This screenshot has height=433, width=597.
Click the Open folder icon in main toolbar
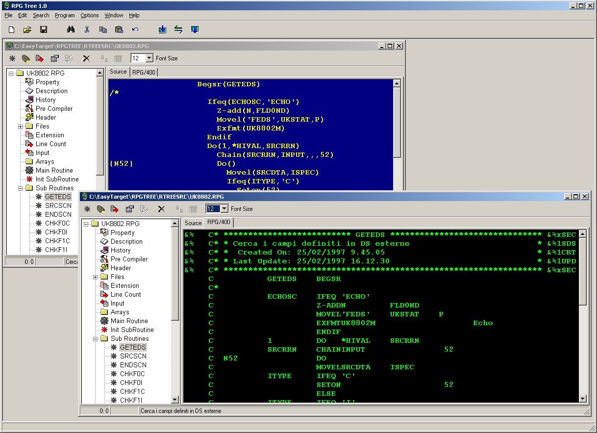click(27, 29)
